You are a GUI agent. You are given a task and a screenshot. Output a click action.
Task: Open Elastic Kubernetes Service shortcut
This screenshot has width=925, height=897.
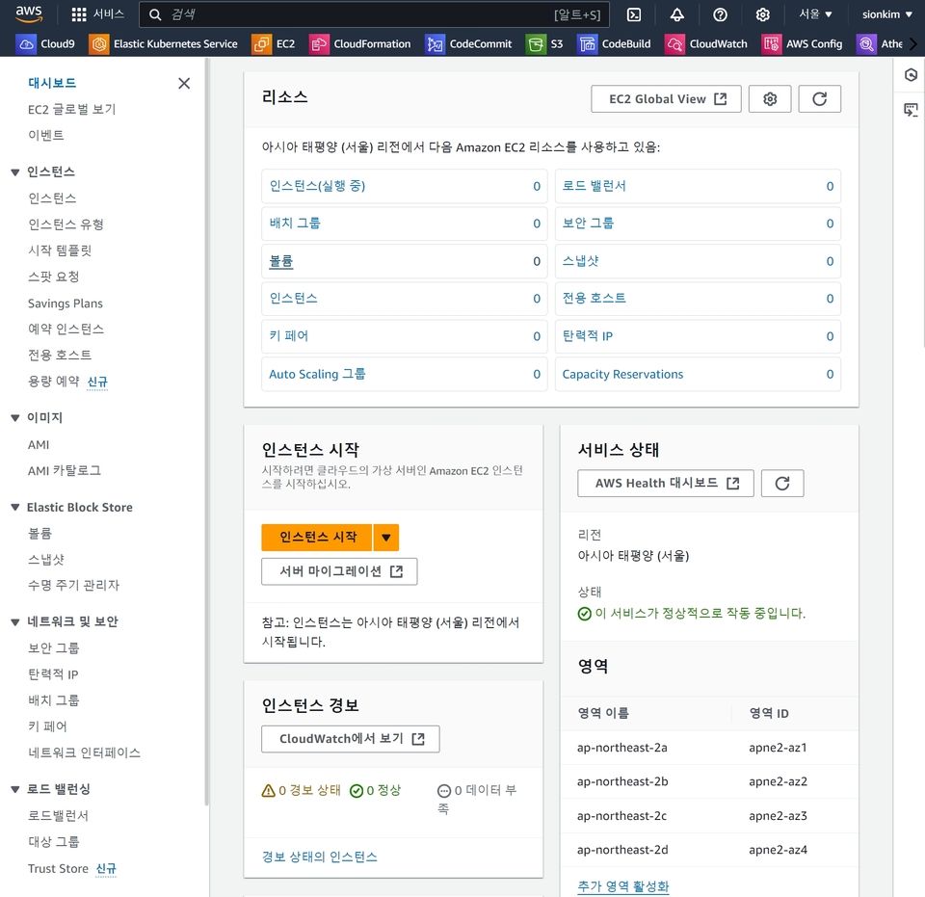point(164,43)
